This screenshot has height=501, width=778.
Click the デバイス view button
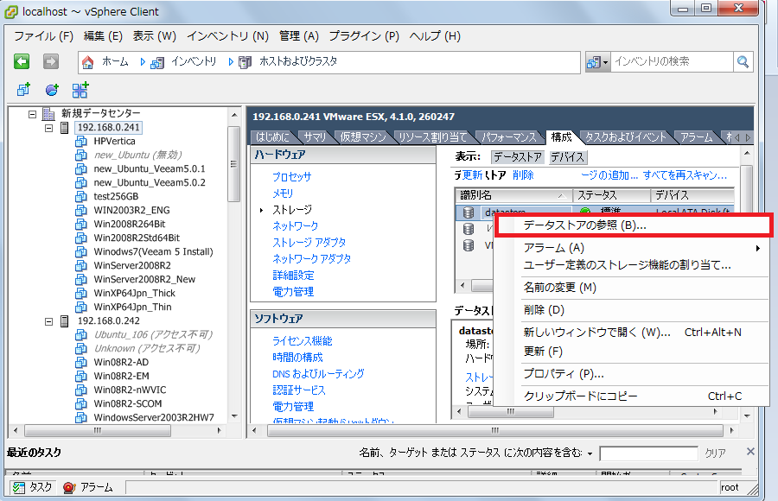567,157
